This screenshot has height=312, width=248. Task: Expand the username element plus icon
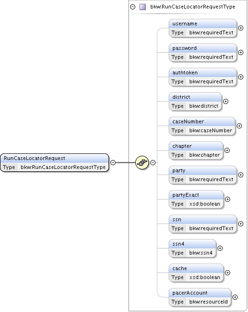(240, 28)
